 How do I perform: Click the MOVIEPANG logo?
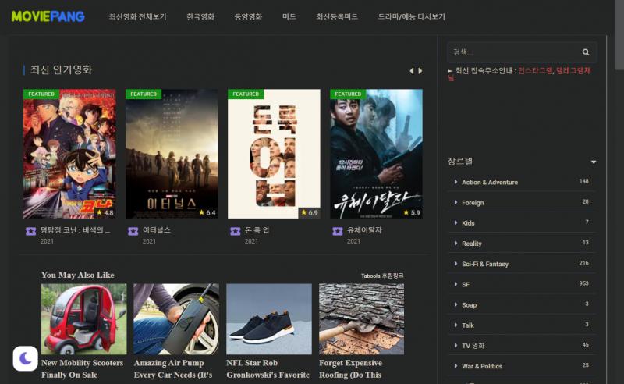click(48, 16)
